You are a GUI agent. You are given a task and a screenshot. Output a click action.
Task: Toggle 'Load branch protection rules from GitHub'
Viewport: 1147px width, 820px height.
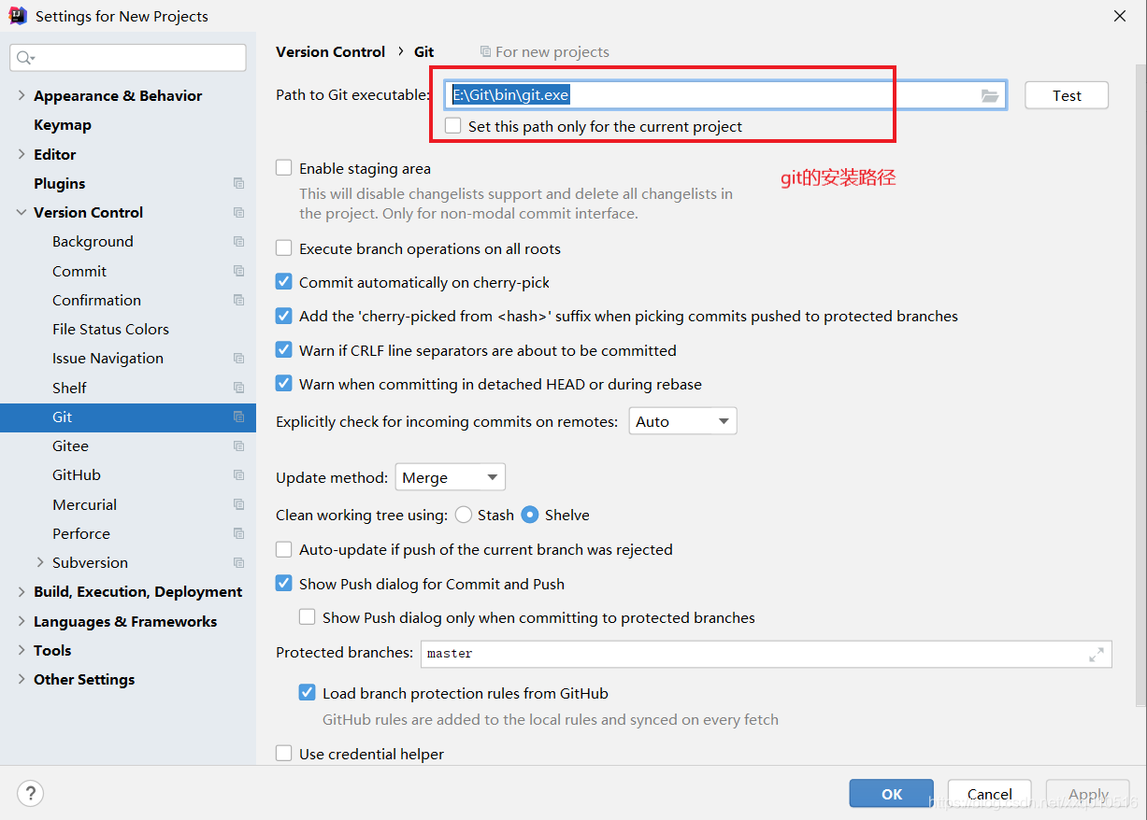click(x=308, y=693)
